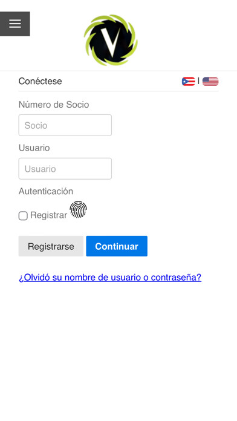Click the contraseña word in the link
Viewport: 237px width, 421px height.
[176, 278]
